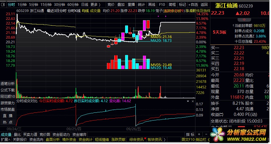Image resolution: width=271 pixels, height=144 pixels.
Task: Expand the 更多 time-period options
Action: click(96, 5)
